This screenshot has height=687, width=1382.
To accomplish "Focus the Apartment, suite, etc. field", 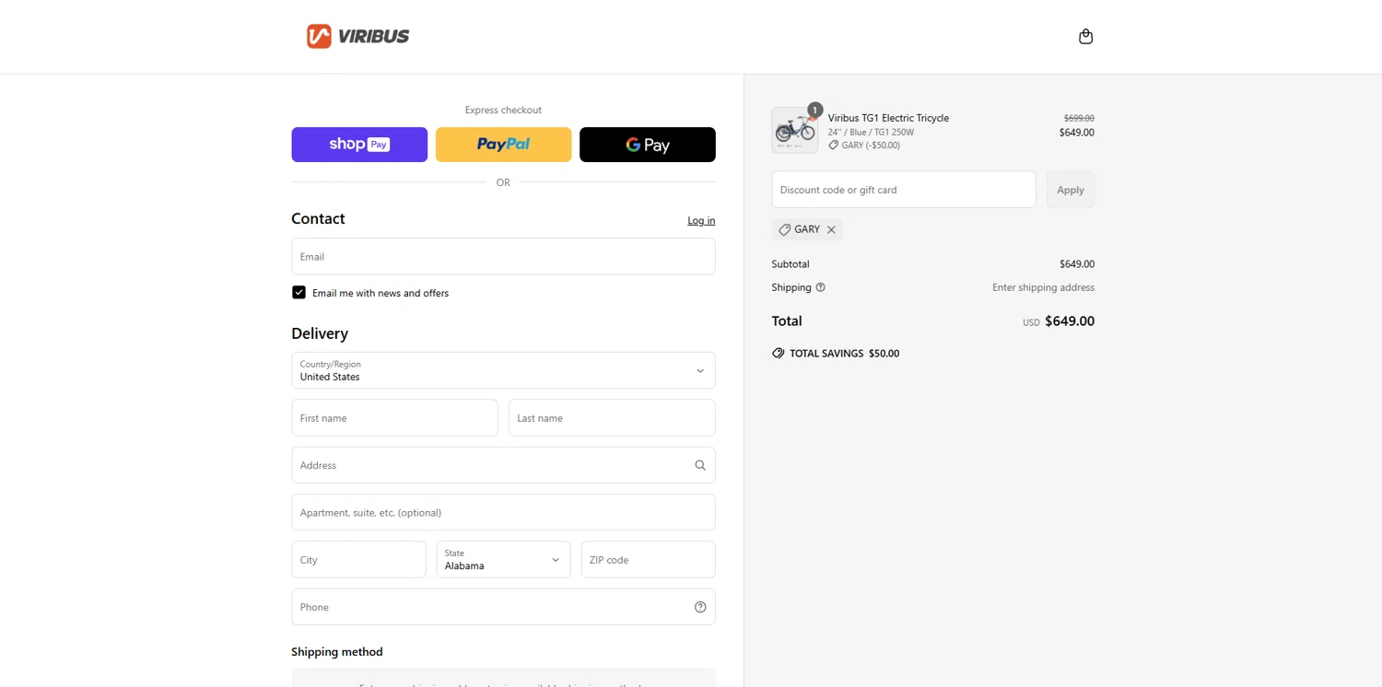I will pyautogui.click(x=503, y=512).
